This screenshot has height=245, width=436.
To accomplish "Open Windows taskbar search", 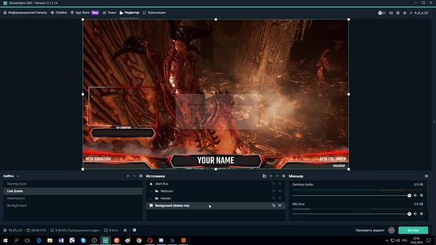I will [x=16, y=240].
